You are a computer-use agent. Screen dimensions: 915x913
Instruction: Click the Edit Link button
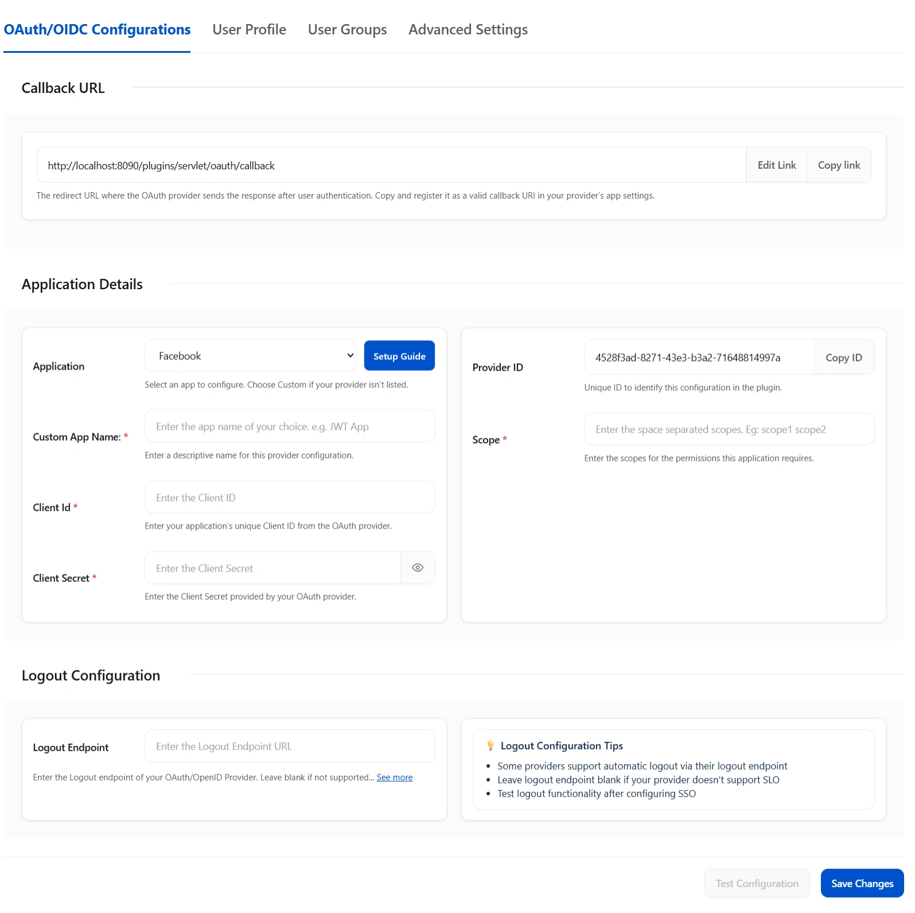pos(777,165)
